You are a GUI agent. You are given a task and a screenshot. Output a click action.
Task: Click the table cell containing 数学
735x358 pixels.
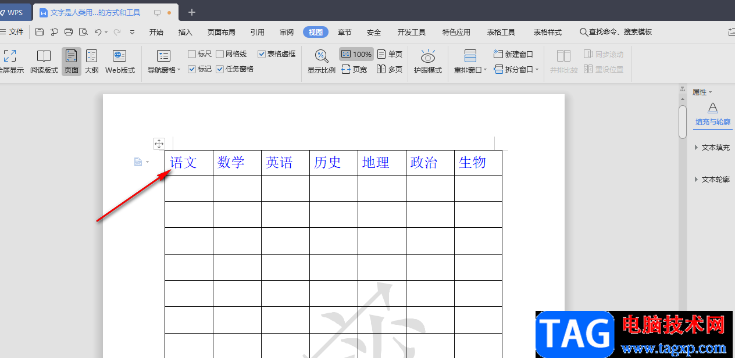[x=237, y=163]
